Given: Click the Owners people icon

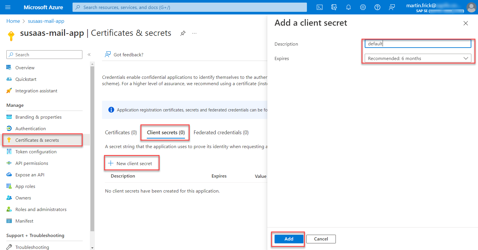Looking at the screenshot, I should point(9,198).
